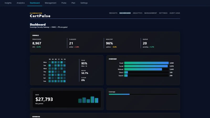The width and height of the screenshot is (210, 118).
Task: Select the Search bar in Overview chart
Action: pyautogui.click(x=126, y=76)
